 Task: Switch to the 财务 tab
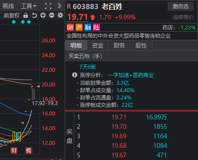coord(119,45)
